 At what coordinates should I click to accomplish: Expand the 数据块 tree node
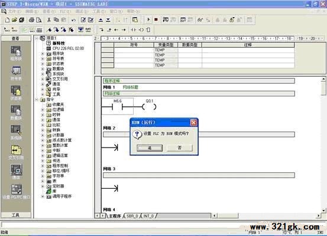(43, 69)
